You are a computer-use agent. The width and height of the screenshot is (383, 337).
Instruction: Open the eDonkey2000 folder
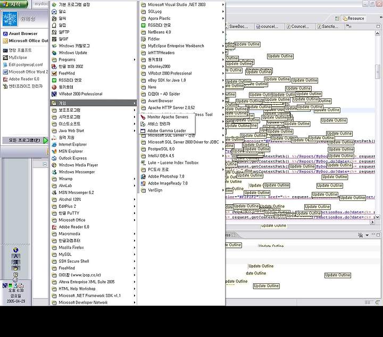point(182,66)
